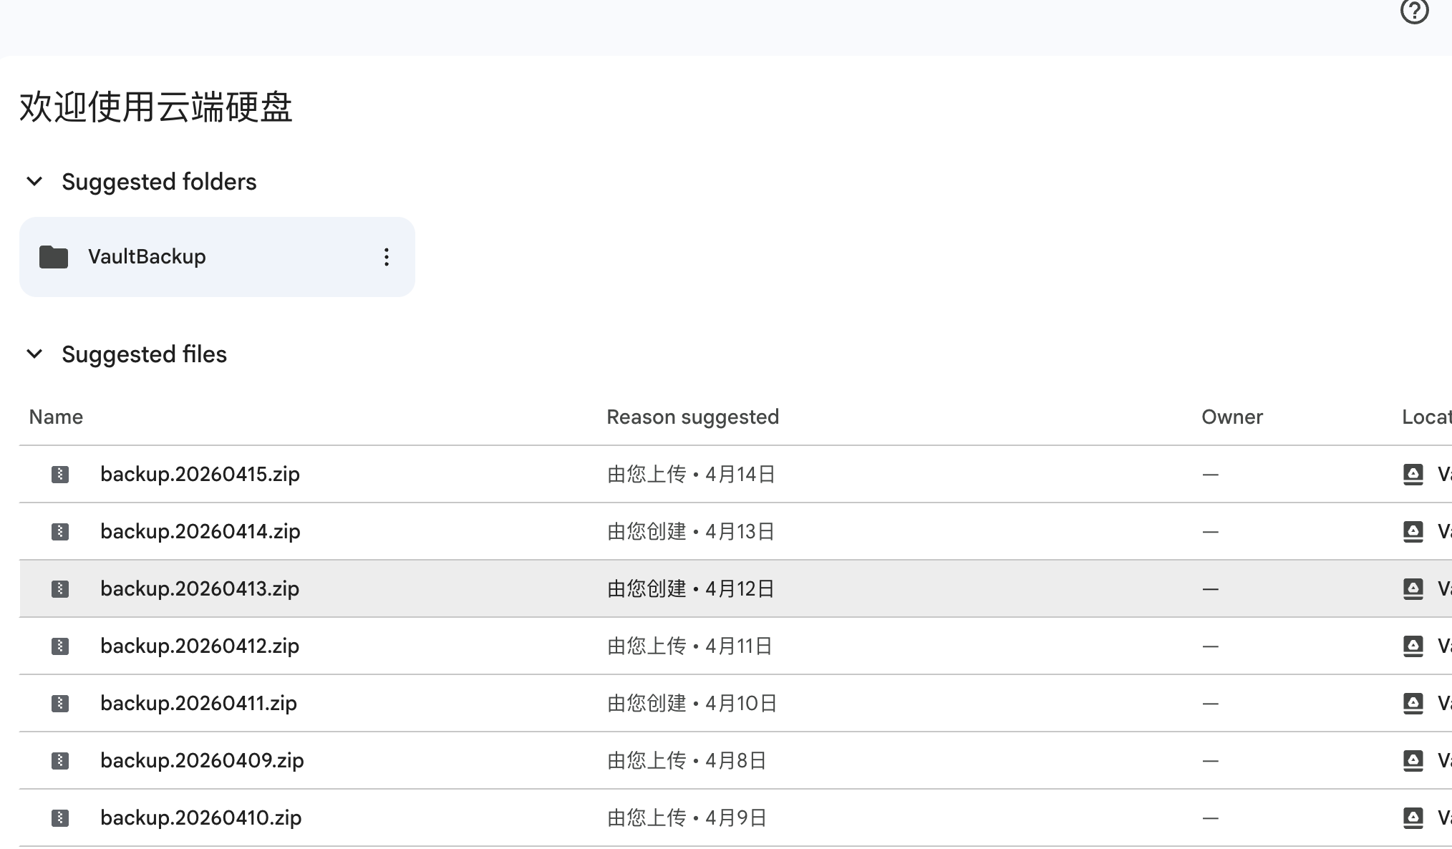The height and width of the screenshot is (849, 1452).
Task: Select the backup.20260412.zip file
Action: click(200, 646)
